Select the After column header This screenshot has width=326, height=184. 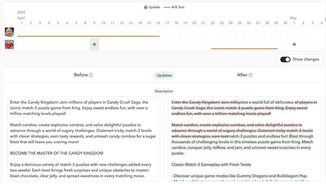tap(242, 75)
